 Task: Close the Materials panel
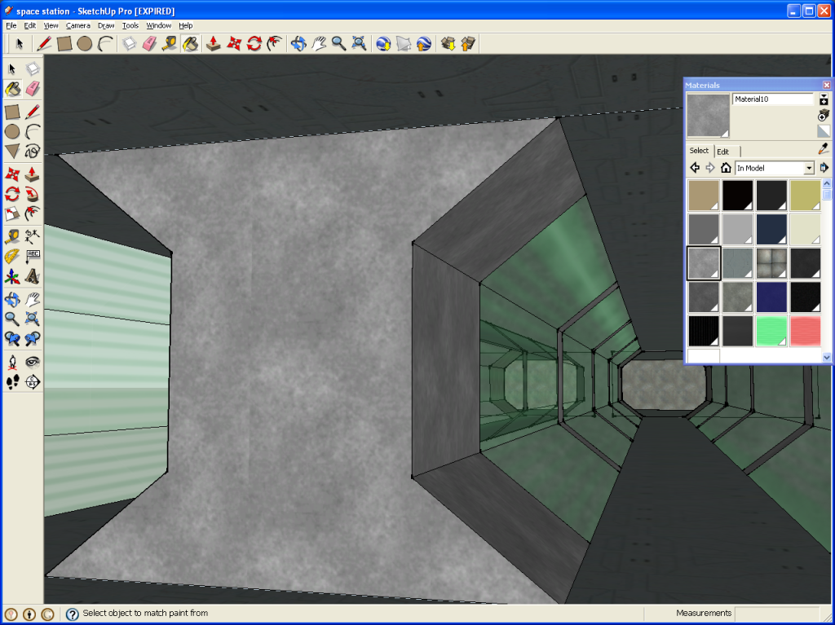(x=827, y=86)
